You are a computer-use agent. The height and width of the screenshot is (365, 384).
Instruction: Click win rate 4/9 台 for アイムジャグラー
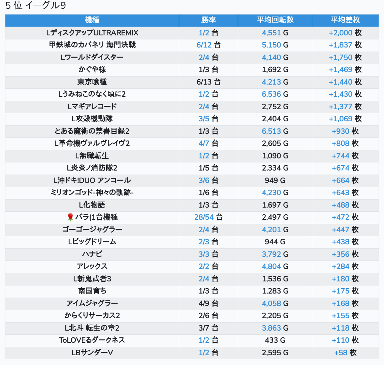[209, 303]
